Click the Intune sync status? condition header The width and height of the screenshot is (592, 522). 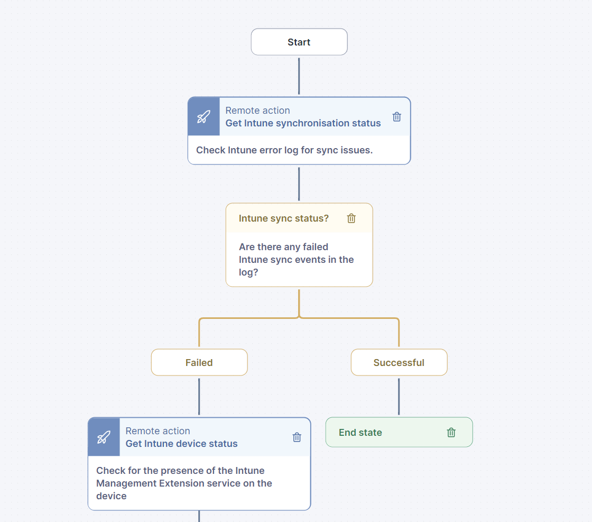(284, 218)
